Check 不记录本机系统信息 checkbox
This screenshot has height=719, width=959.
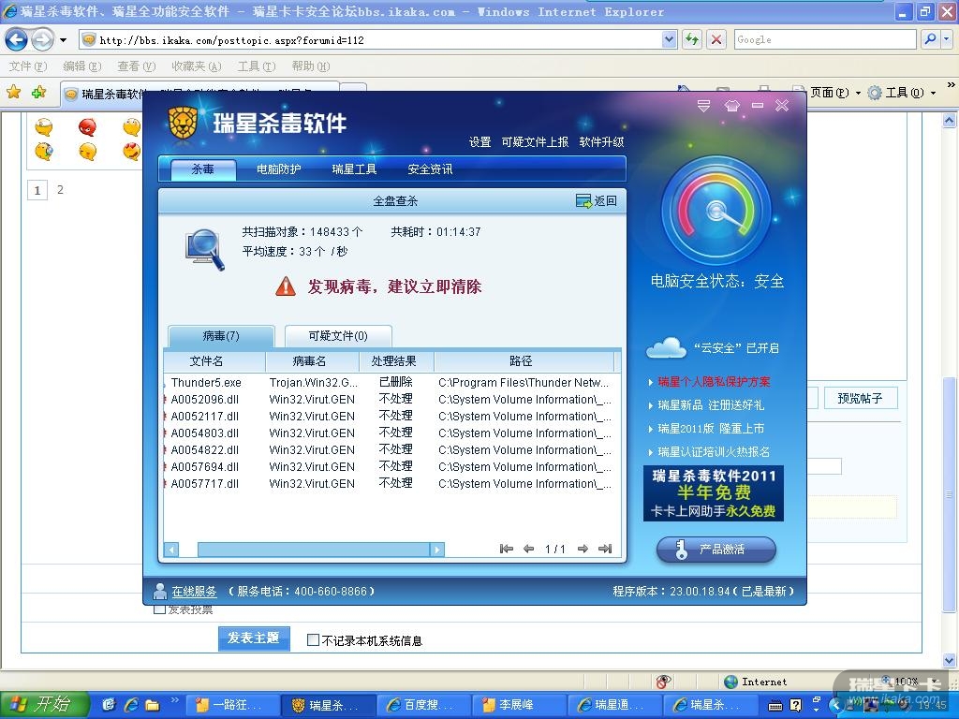pos(313,640)
